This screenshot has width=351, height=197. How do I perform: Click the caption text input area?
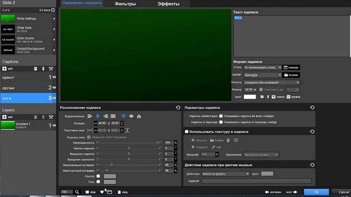click(x=291, y=36)
